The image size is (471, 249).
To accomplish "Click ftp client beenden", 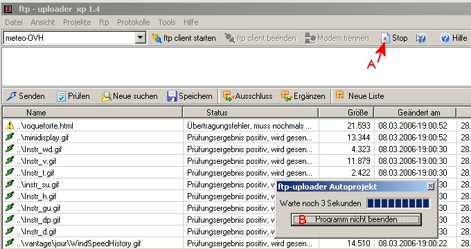I will pyautogui.click(x=260, y=38).
